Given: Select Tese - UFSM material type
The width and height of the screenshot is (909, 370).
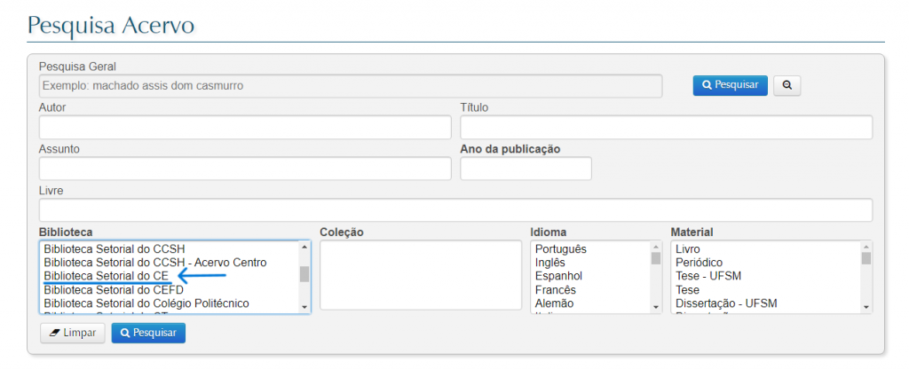Looking at the screenshot, I should (x=709, y=276).
